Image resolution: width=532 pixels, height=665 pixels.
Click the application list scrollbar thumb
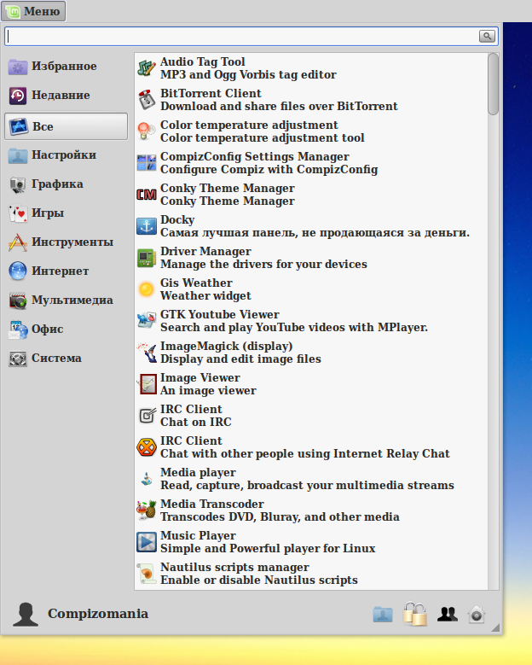tap(493, 84)
